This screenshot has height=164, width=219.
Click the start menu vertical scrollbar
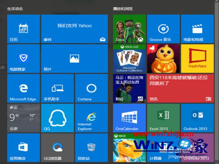(x=217, y=82)
